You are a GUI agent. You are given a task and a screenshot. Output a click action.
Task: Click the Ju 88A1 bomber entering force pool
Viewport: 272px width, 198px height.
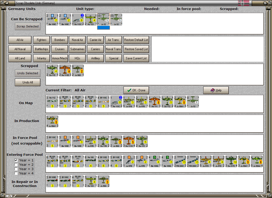(x=244, y=161)
